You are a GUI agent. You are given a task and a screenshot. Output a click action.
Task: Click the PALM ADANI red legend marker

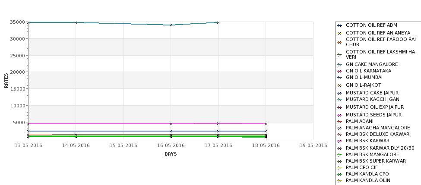click(339, 122)
